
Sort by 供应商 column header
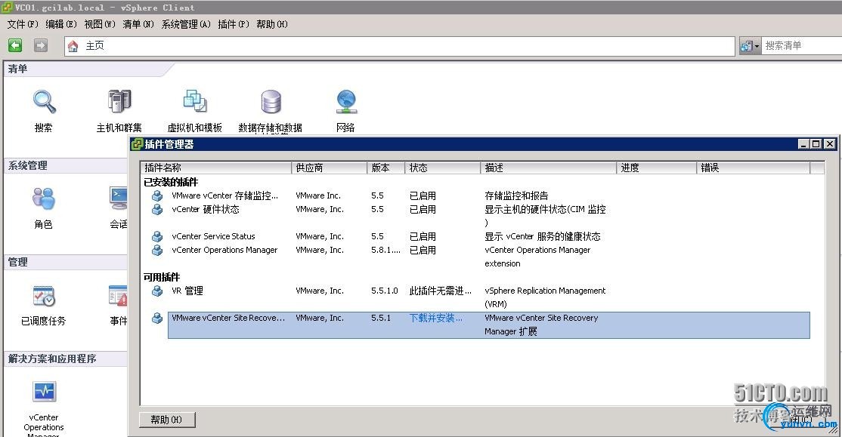pos(330,168)
